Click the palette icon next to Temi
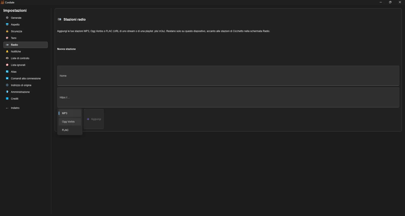 [7, 38]
